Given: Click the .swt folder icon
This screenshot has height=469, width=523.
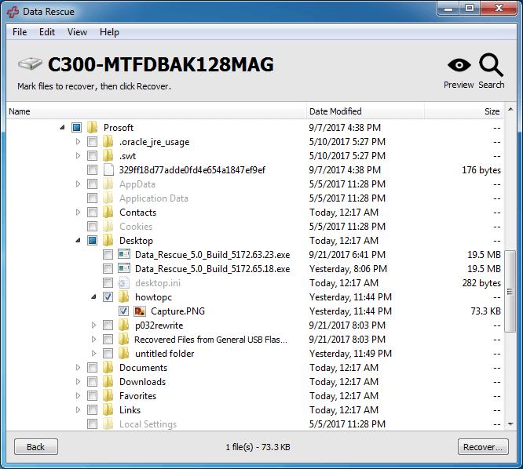Looking at the screenshot, I should [108, 155].
